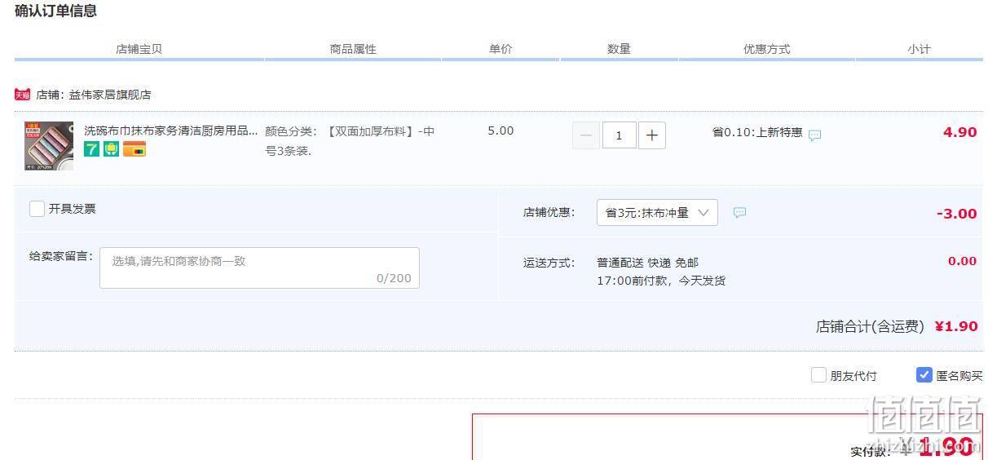
Task: Decrease quantity with the minus button
Action: point(586,135)
